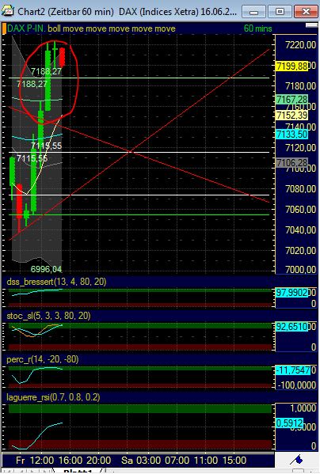This screenshot has height=474, width=320.
Task: Click the chart application icon in title bar
Action: coord(8,12)
